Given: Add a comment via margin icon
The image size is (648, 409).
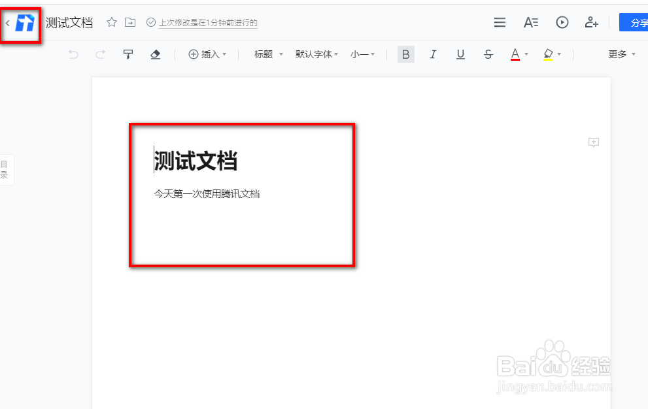Looking at the screenshot, I should [x=594, y=142].
